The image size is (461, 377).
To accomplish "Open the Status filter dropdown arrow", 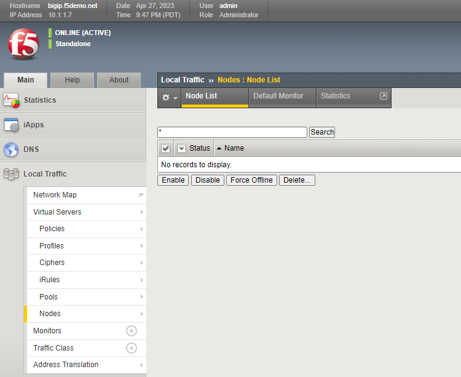I will [x=182, y=148].
